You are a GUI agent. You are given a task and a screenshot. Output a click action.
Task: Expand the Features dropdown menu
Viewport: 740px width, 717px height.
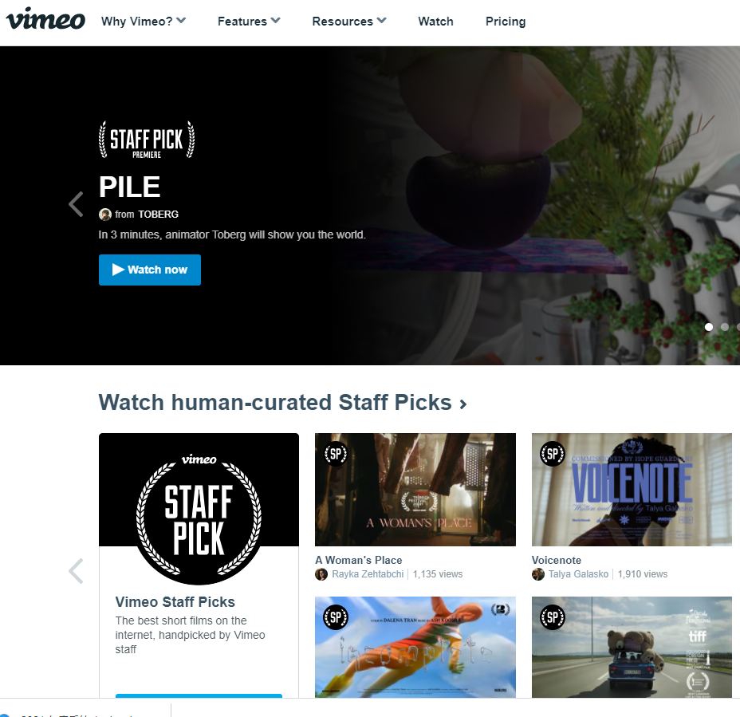(249, 22)
